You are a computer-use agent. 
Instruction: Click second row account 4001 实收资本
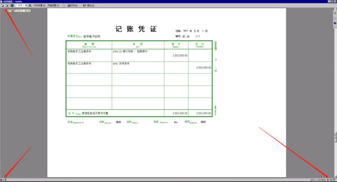[x=121, y=63]
